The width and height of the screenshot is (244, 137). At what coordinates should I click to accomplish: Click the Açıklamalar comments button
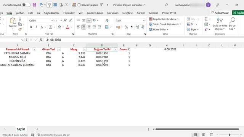(220, 13)
